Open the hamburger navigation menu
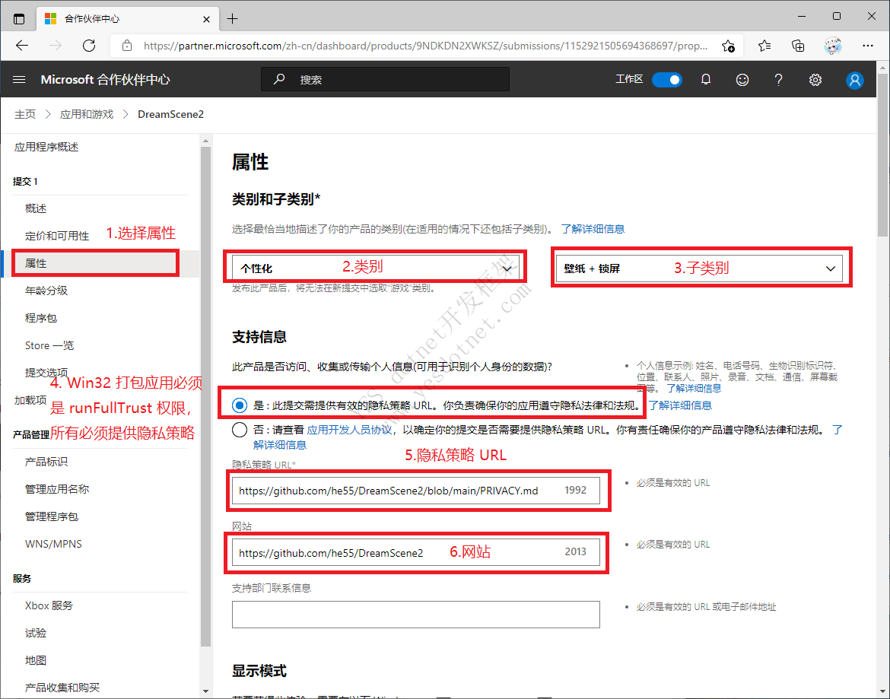Viewport: 890px width, 699px height. pyautogui.click(x=19, y=80)
